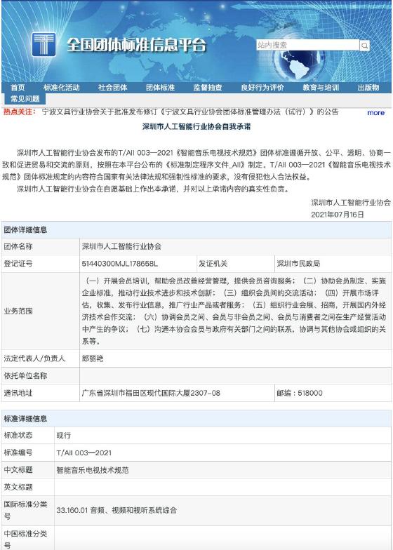Click the 全国团体标准信息平台 site title
This screenshot has height=550, width=393.
coord(136,45)
